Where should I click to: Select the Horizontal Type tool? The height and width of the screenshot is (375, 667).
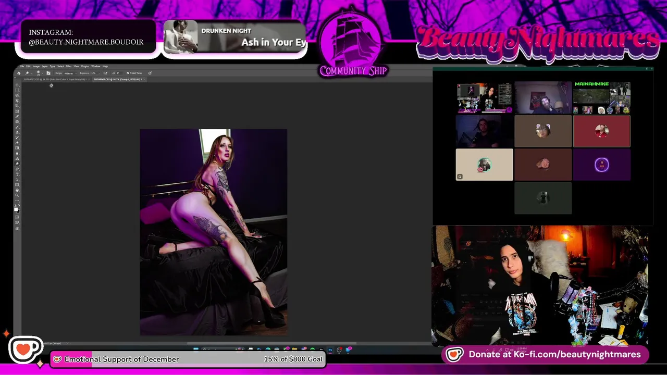(x=17, y=174)
